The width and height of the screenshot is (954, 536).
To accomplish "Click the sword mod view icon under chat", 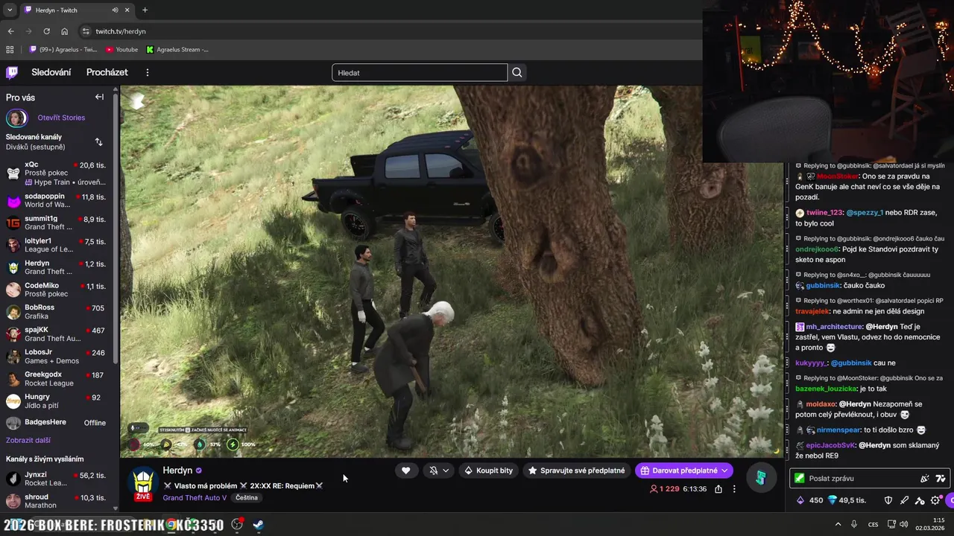I will click(904, 500).
